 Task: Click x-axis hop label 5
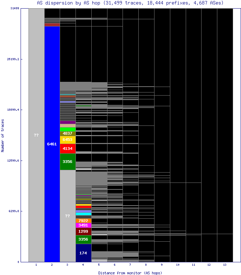point(99,265)
